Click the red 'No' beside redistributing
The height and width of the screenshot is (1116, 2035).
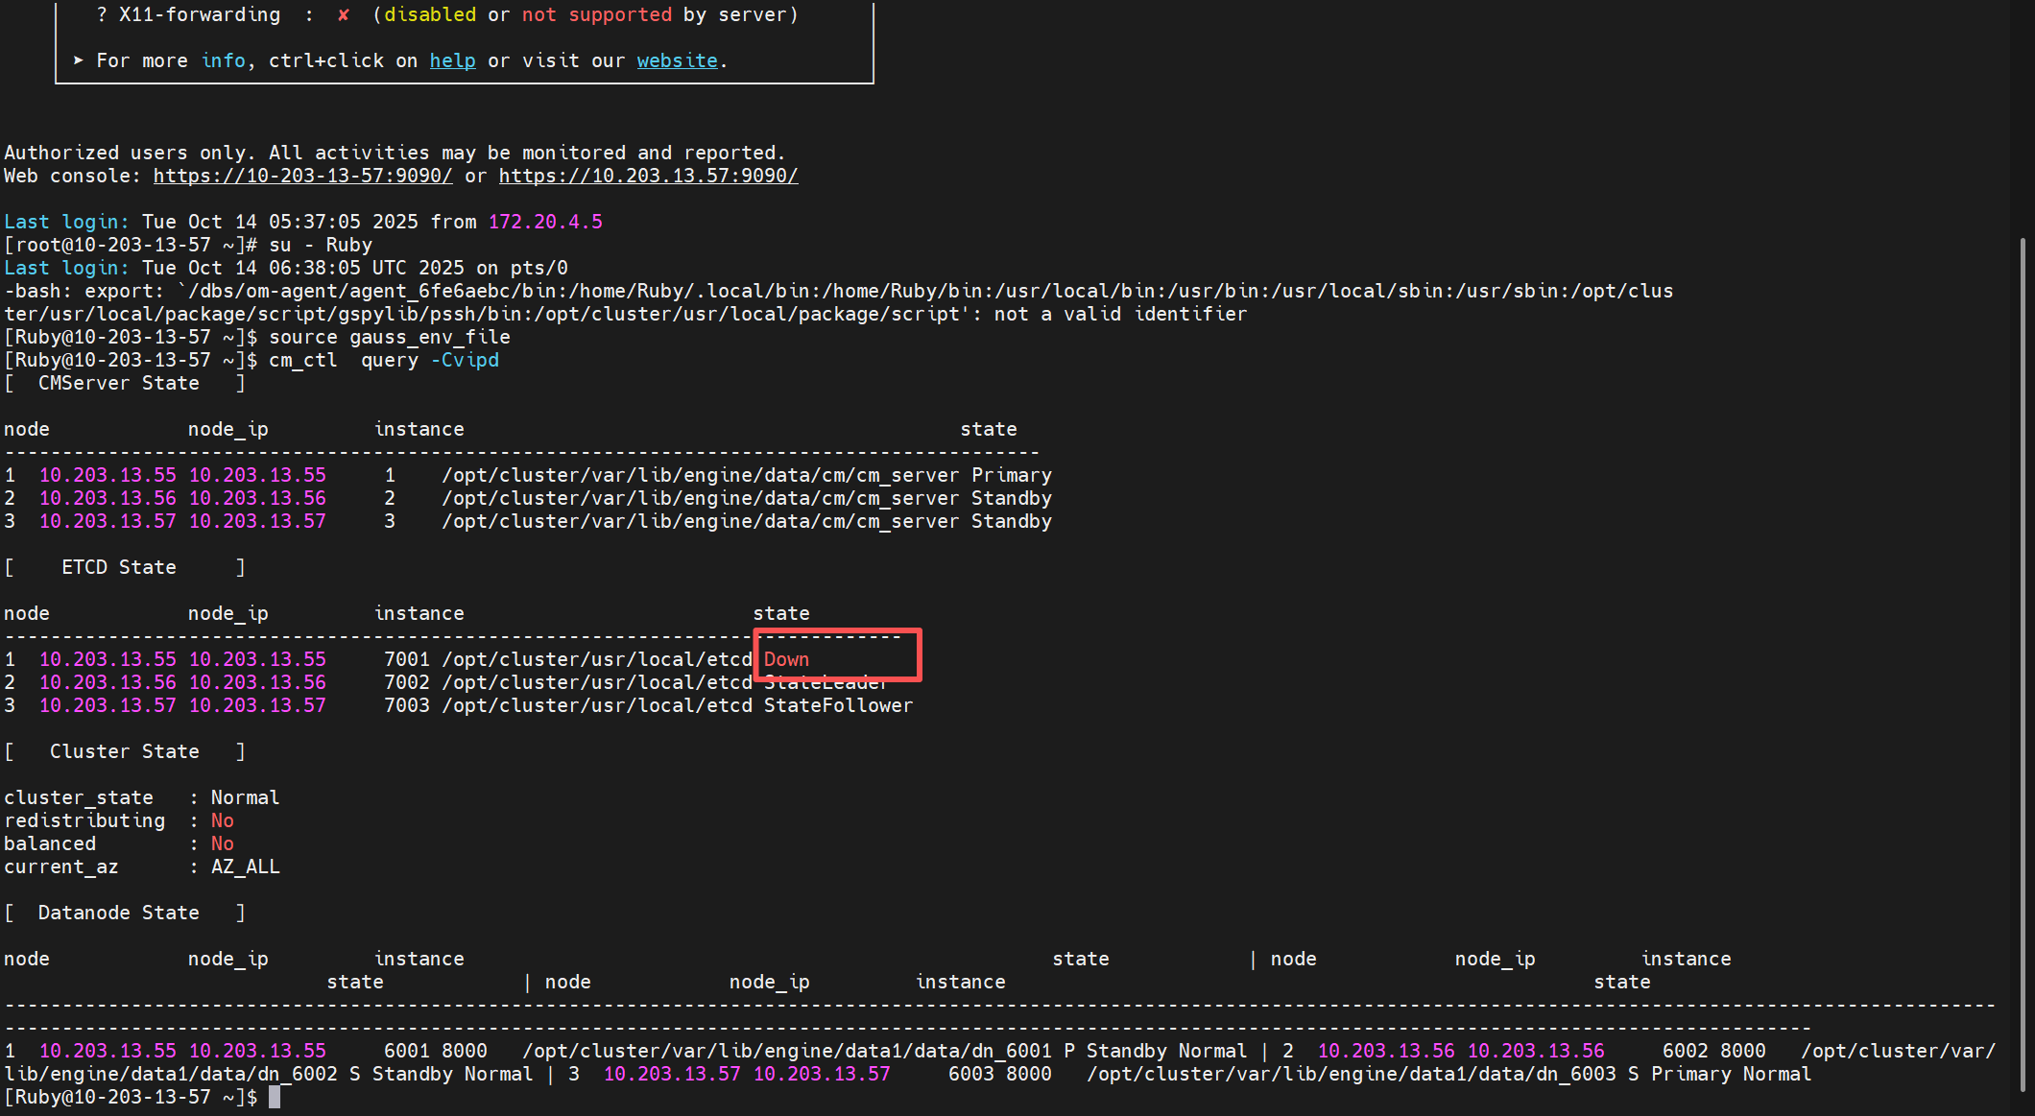click(x=222, y=820)
